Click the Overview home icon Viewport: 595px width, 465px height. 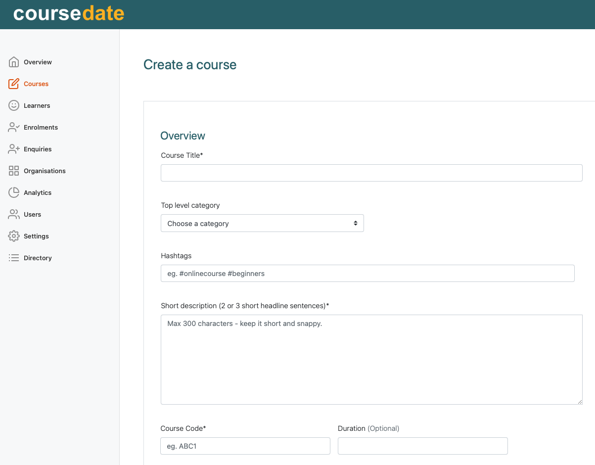click(14, 62)
